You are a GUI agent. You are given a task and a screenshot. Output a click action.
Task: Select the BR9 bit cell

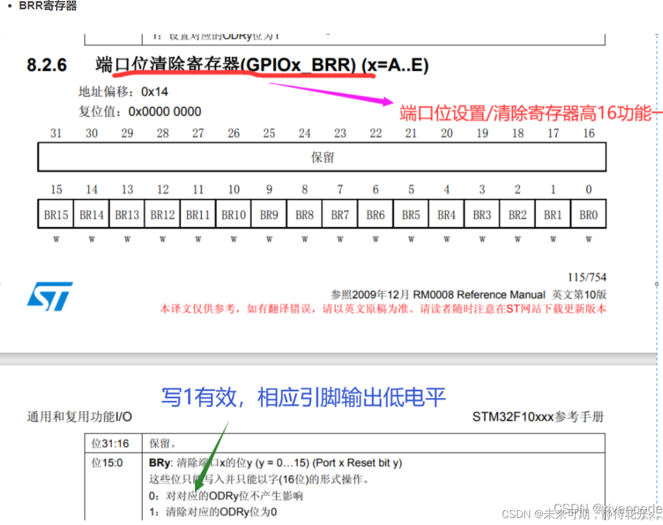pos(269,214)
